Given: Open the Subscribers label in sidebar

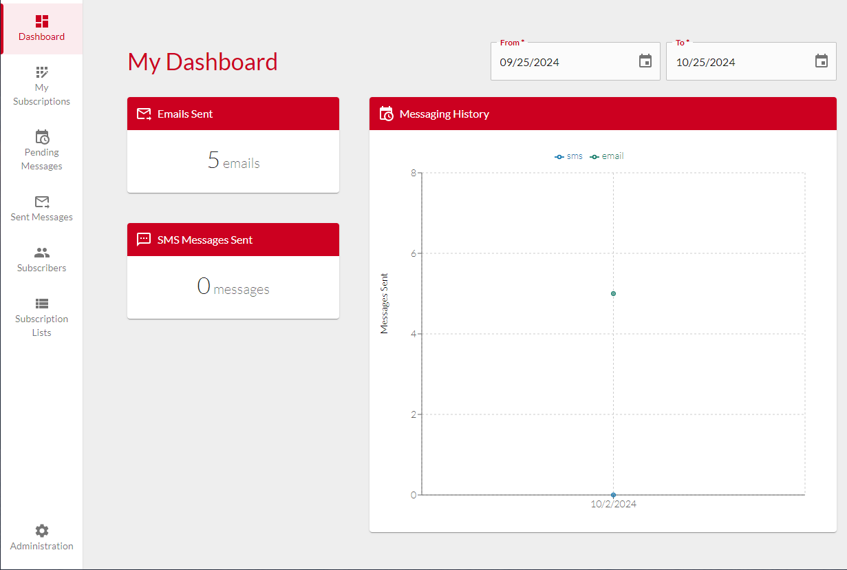Looking at the screenshot, I should pyautogui.click(x=42, y=268).
